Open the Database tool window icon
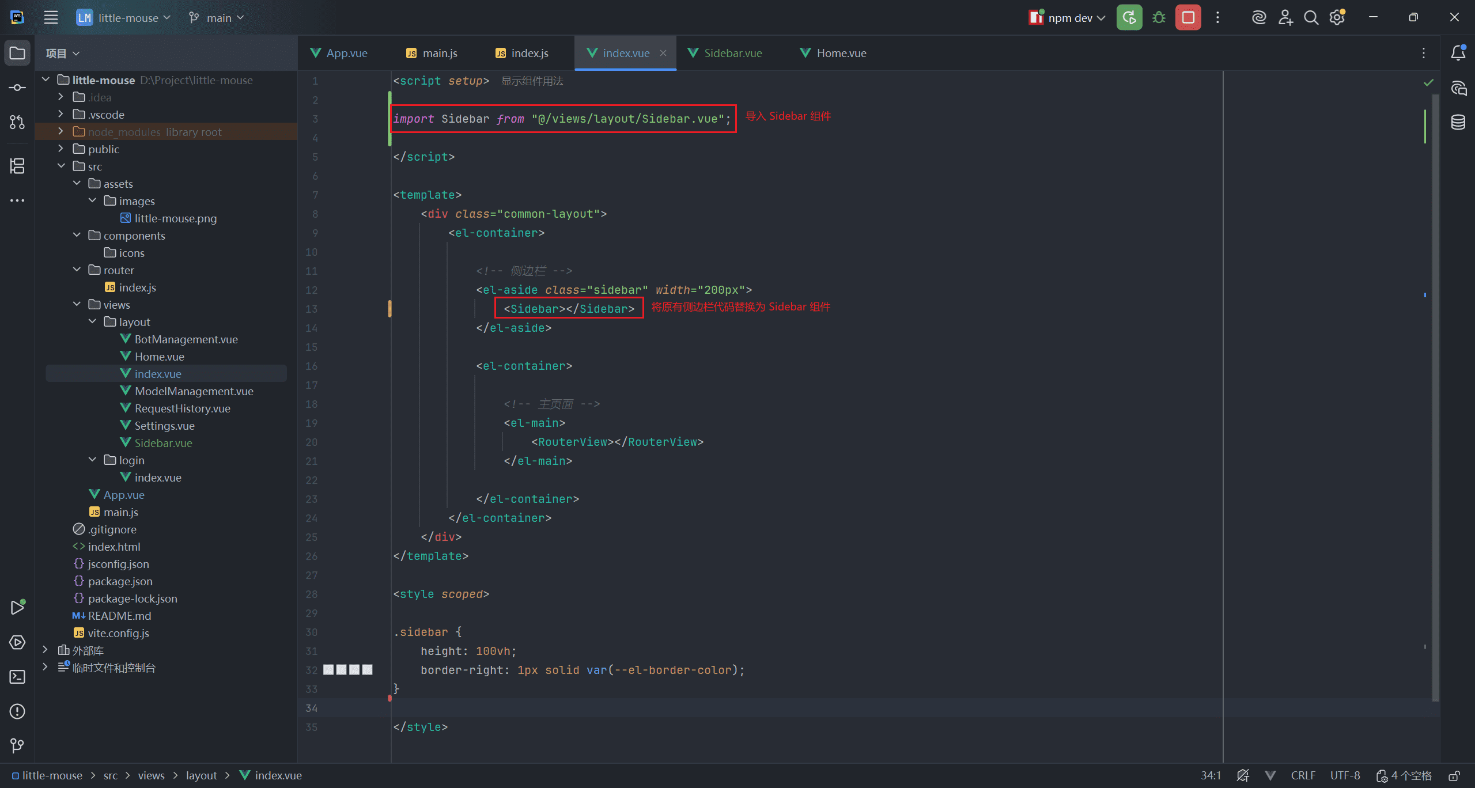This screenshot has width=1475, height=788. pyautogui.click(x=1458, y=122)
